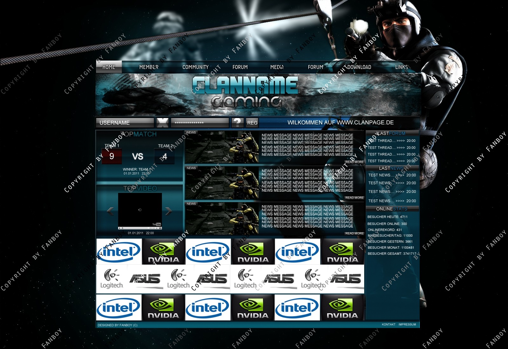Open READ MORE on the top news item
This screenshot has height=349, width=508.
(354, 162)
